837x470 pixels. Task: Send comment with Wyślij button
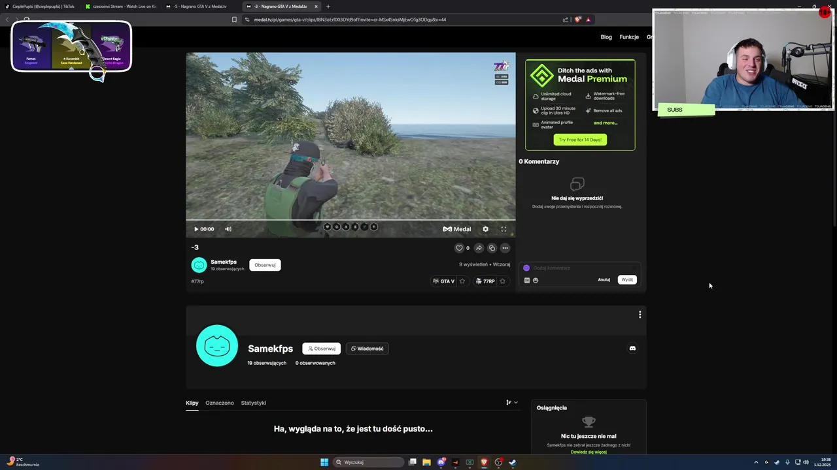[627, 280]
